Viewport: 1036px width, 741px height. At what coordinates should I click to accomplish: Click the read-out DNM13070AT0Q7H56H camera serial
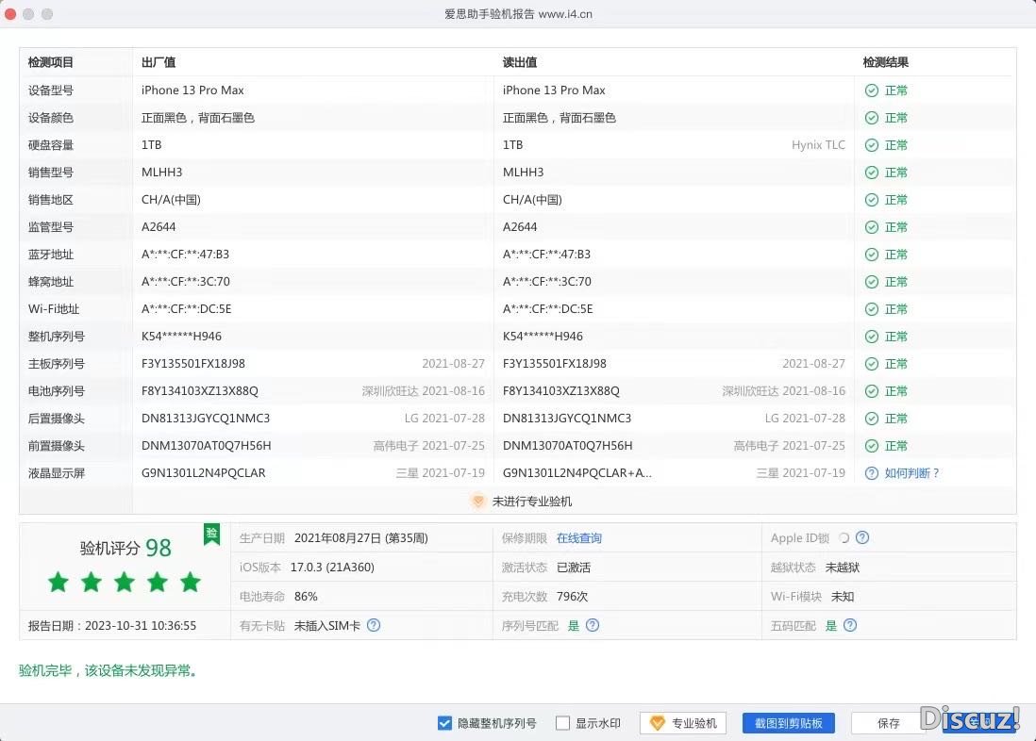click(x=568, y=446)
